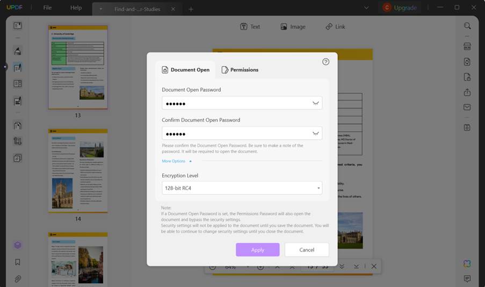Reveal Confirm Document Open Password text

click(x=316, y=133)
